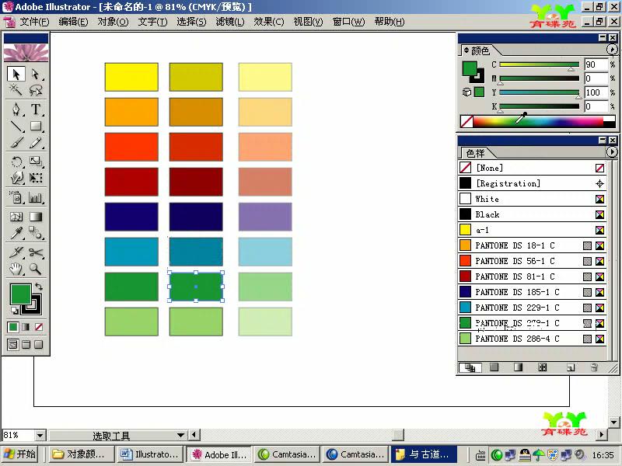Select the Line Segment tool

click(16, 126)
